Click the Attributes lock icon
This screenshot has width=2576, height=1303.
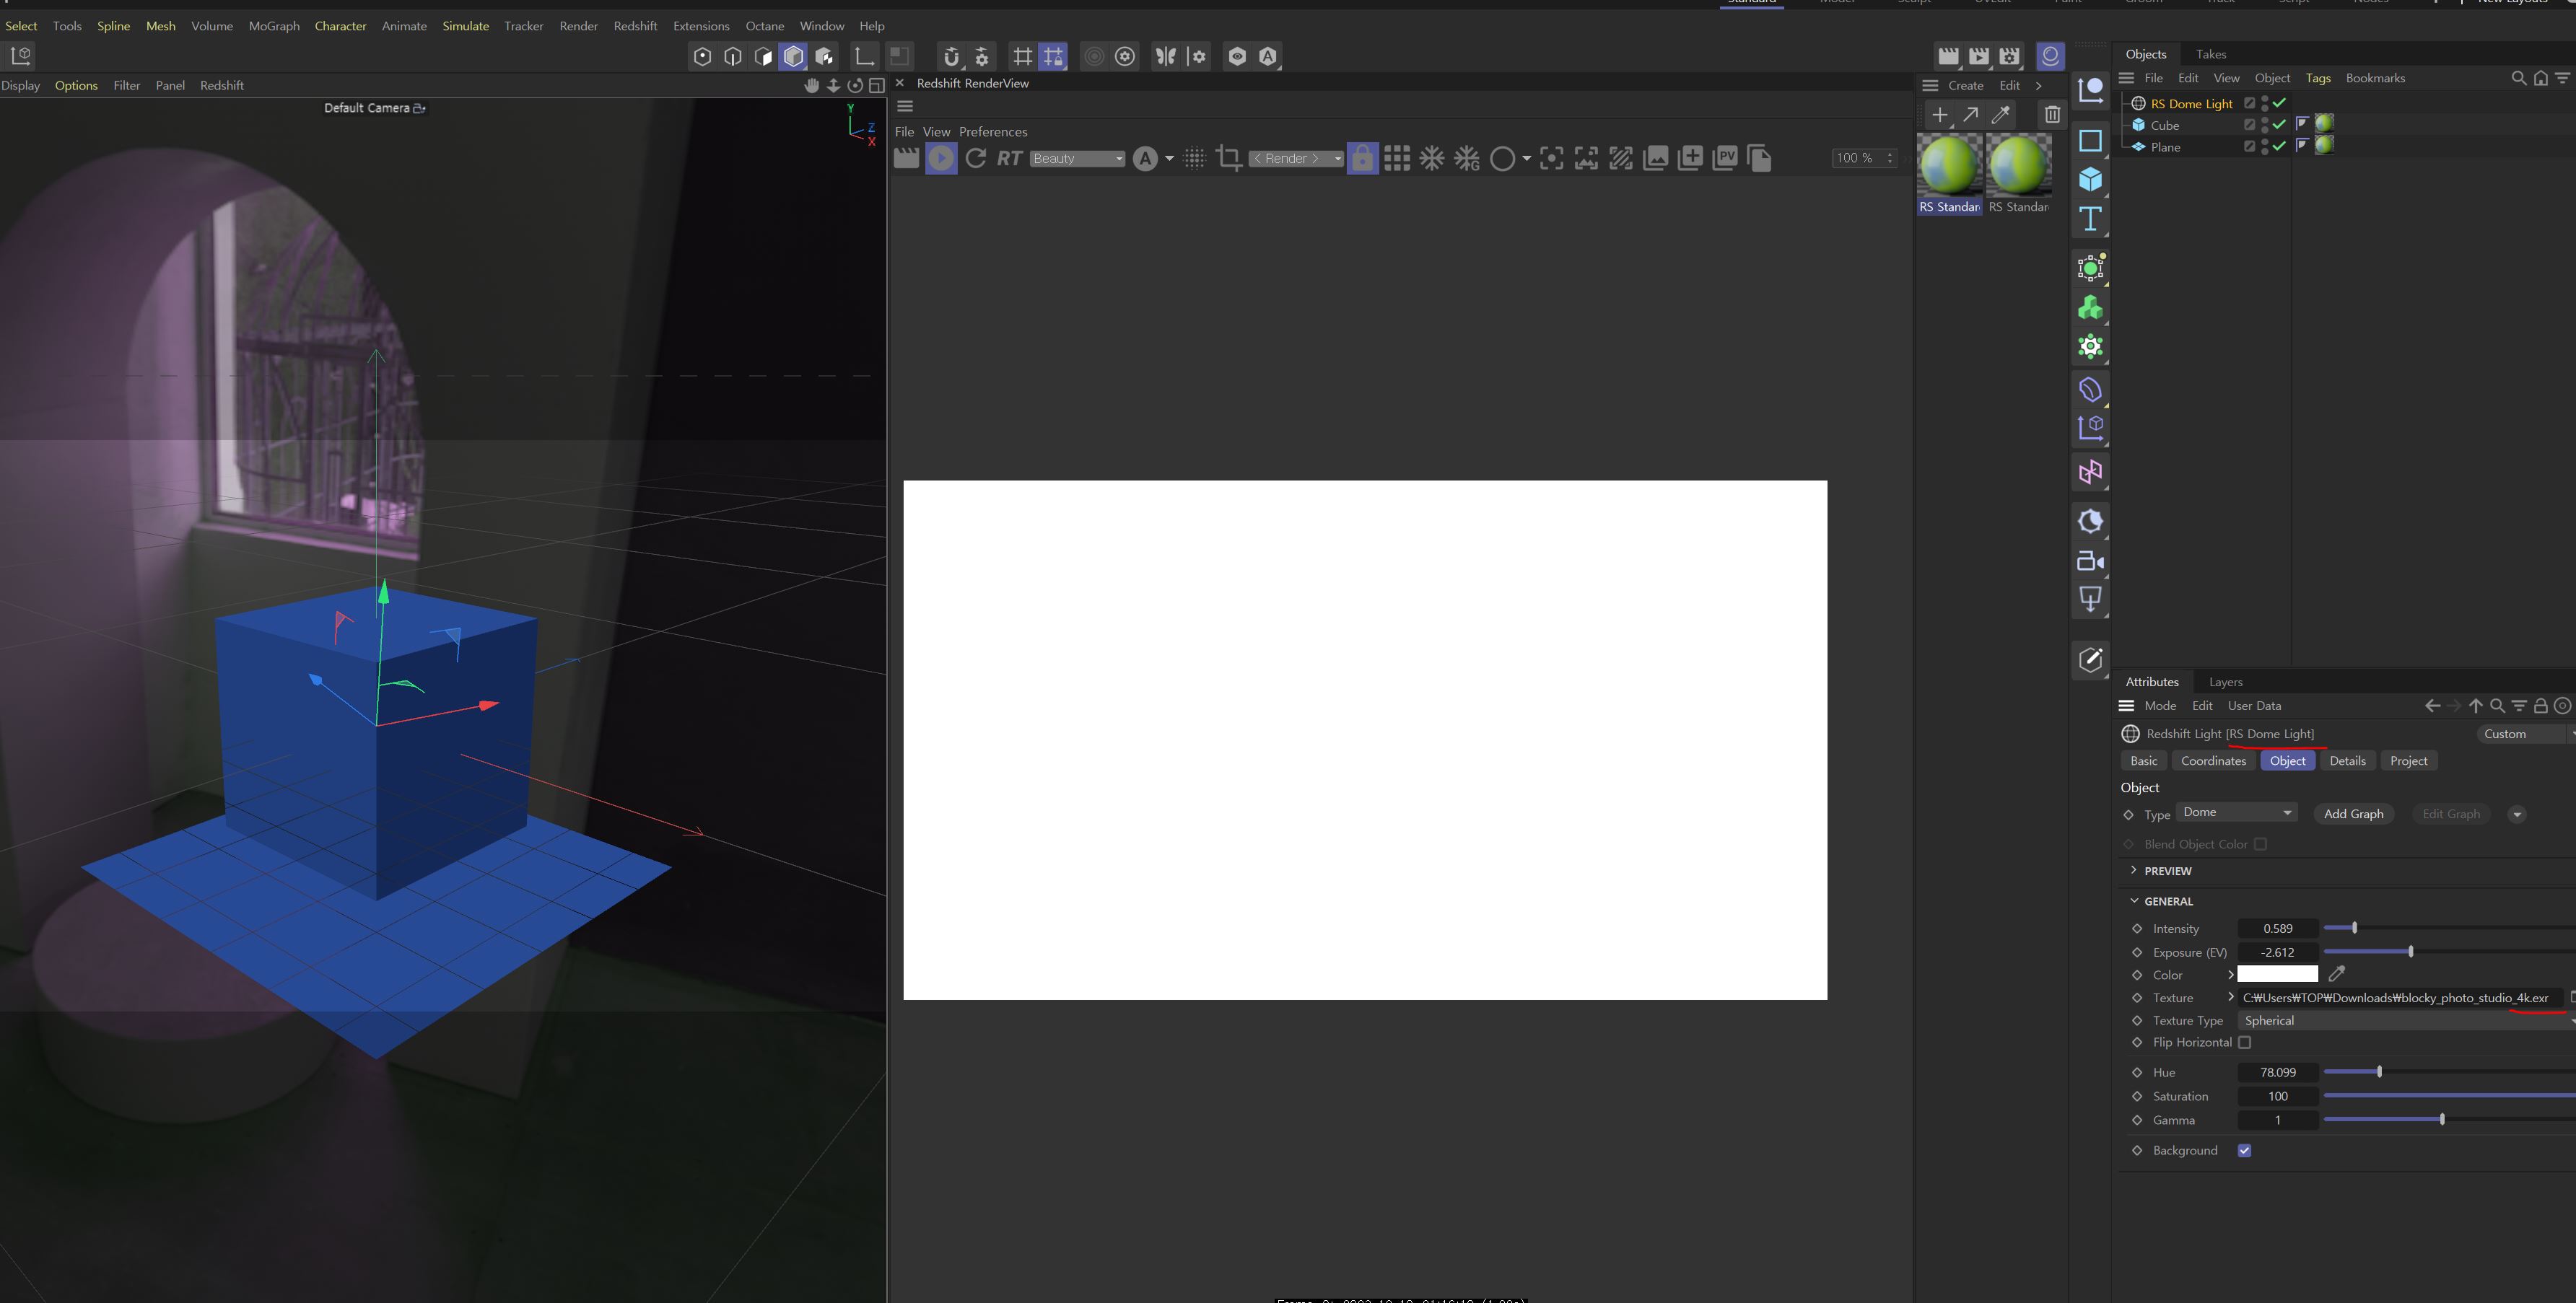point(2541,706)
